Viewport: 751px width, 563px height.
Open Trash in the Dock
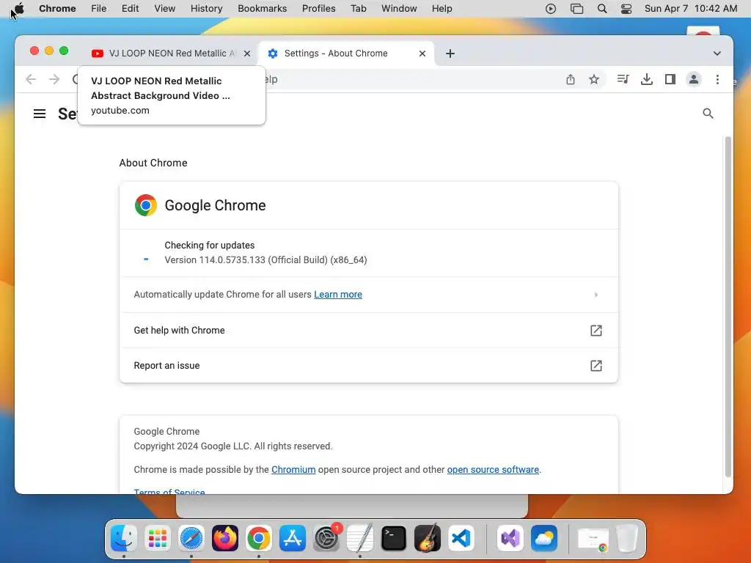click(627, 539)
